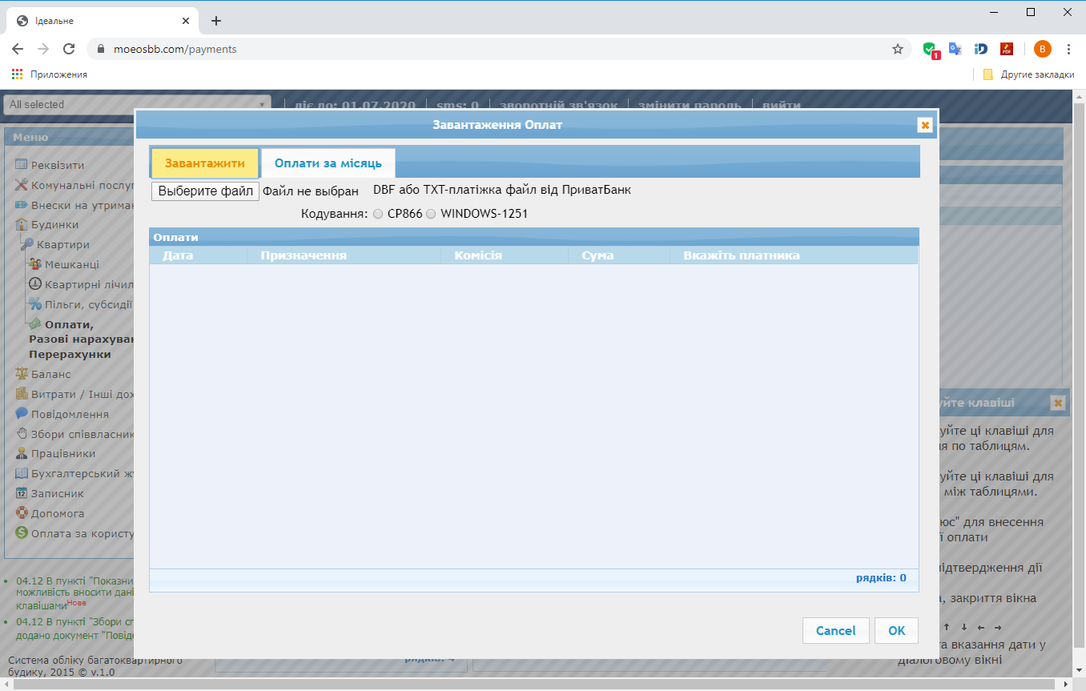Open a new browser tab
This screenshot has width=1086, height=691.
pyautogui.click(x=216, y=21)
